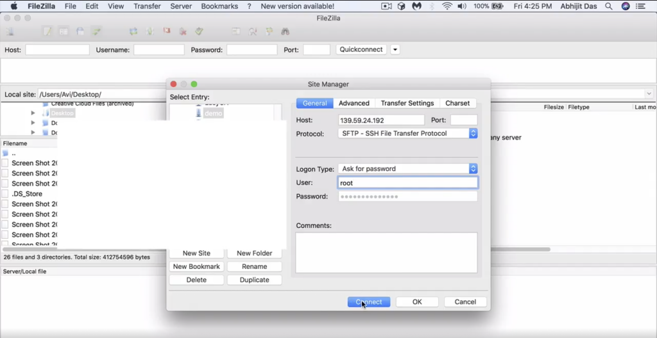Screen dimensions: 657x338
Task: Click the binoculars file search icon
Action: point(286,32)
